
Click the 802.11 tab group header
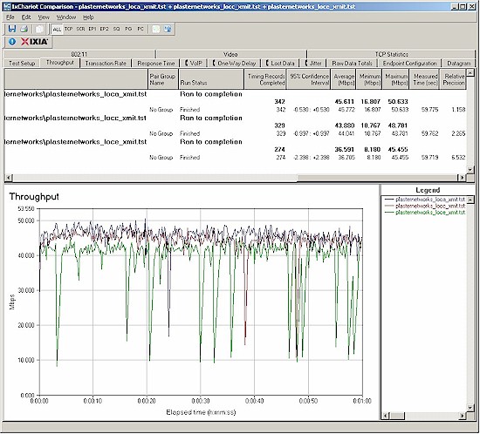[79, 54]
